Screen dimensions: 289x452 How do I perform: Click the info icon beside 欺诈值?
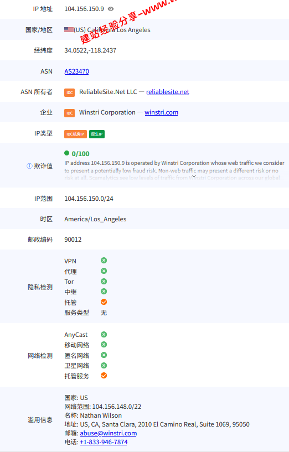tap(29, 166)
